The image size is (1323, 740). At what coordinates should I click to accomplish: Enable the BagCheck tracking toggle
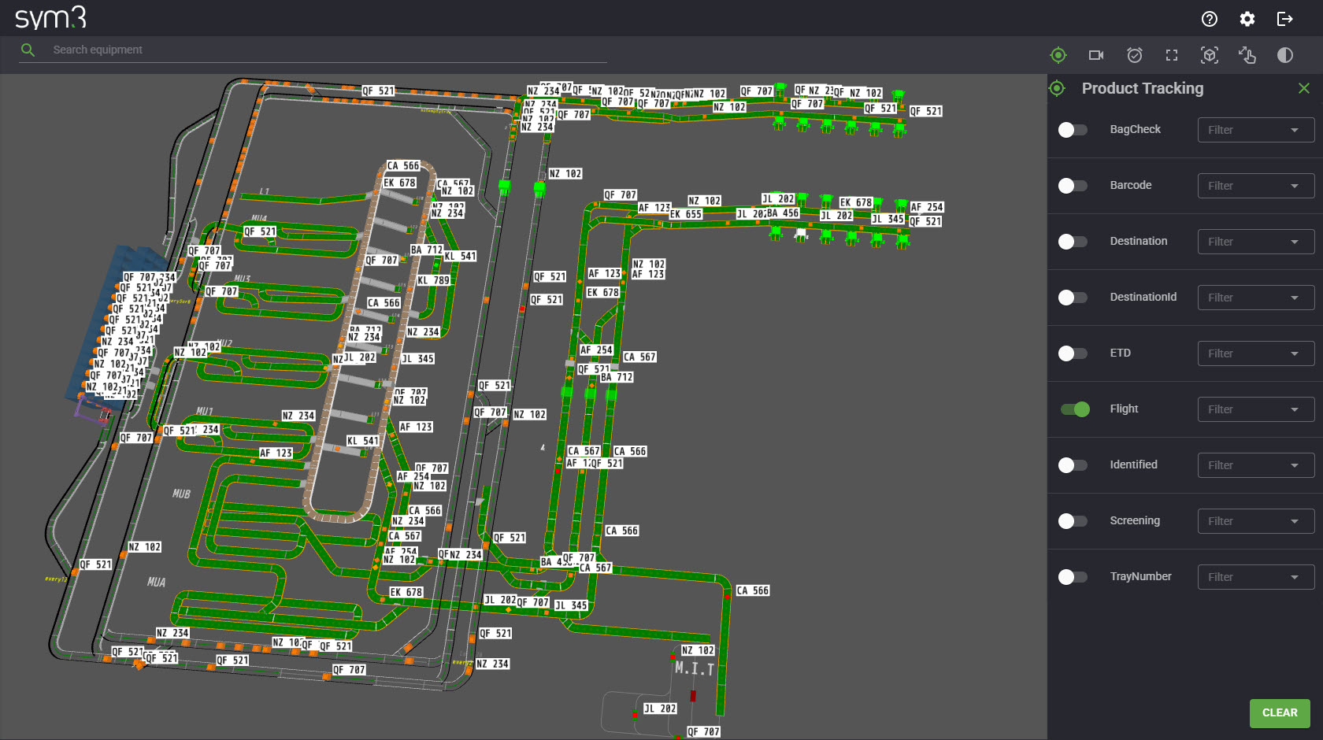click(1073, 129)
